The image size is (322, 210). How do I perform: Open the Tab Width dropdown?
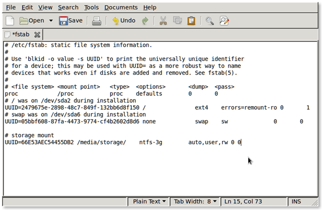point(195,202)
